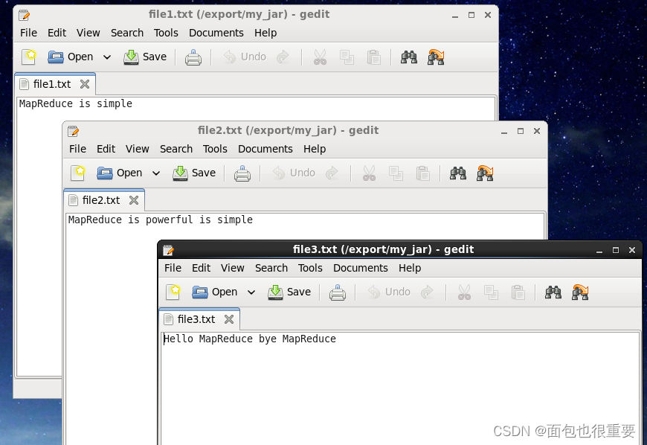This screenshot has height=445, width=647.
Task: Click Copy icon in file1.txt window
Action: point(347,57)
